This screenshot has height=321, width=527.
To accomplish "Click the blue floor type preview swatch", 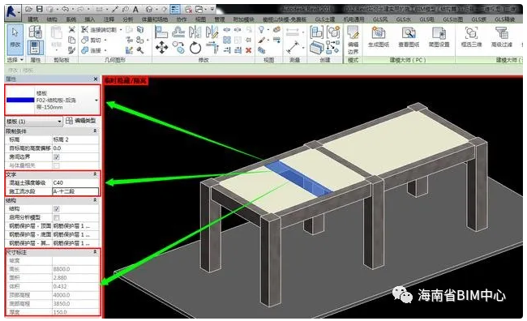I will pyautogui.click(x=20, y=100).
